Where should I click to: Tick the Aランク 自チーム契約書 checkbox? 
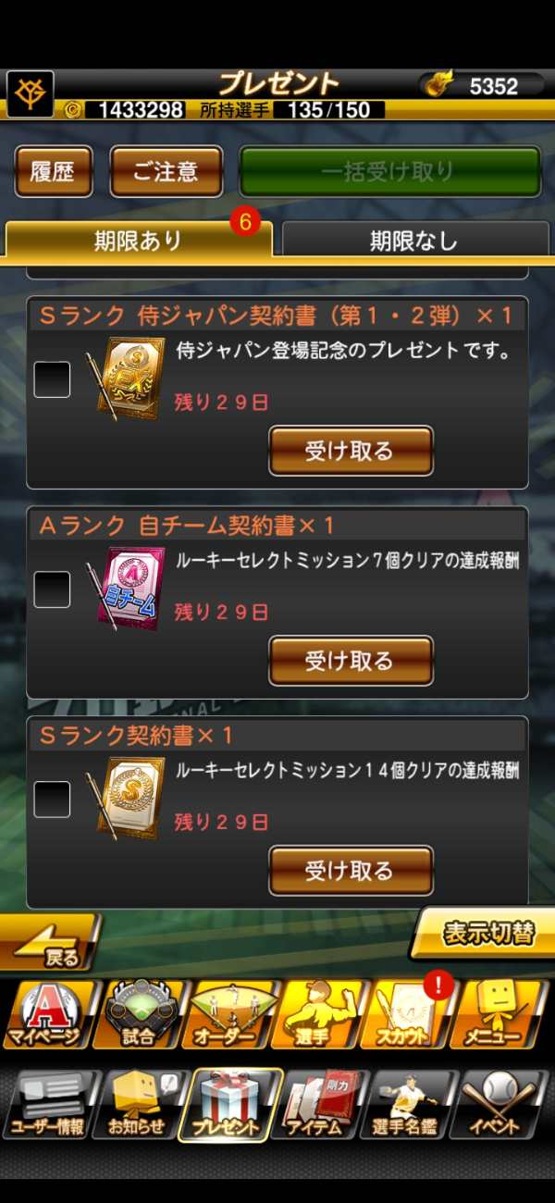pyautogui.click(x=52, y=589)
